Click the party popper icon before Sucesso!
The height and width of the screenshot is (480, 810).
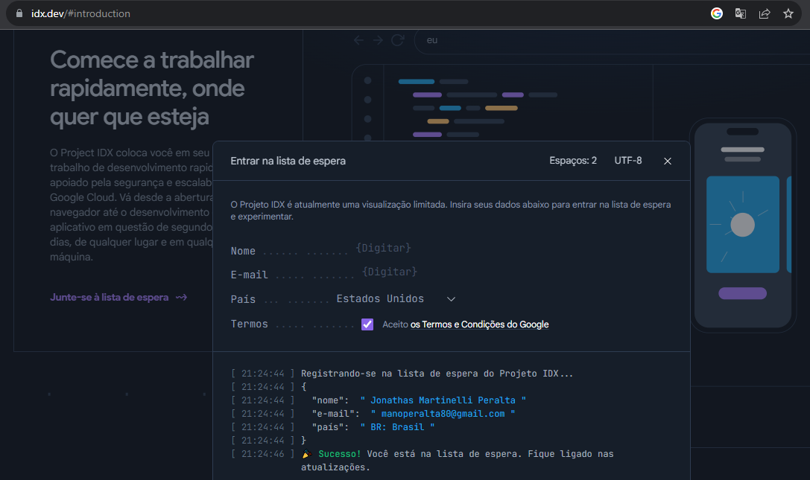(x=307, y=454)
